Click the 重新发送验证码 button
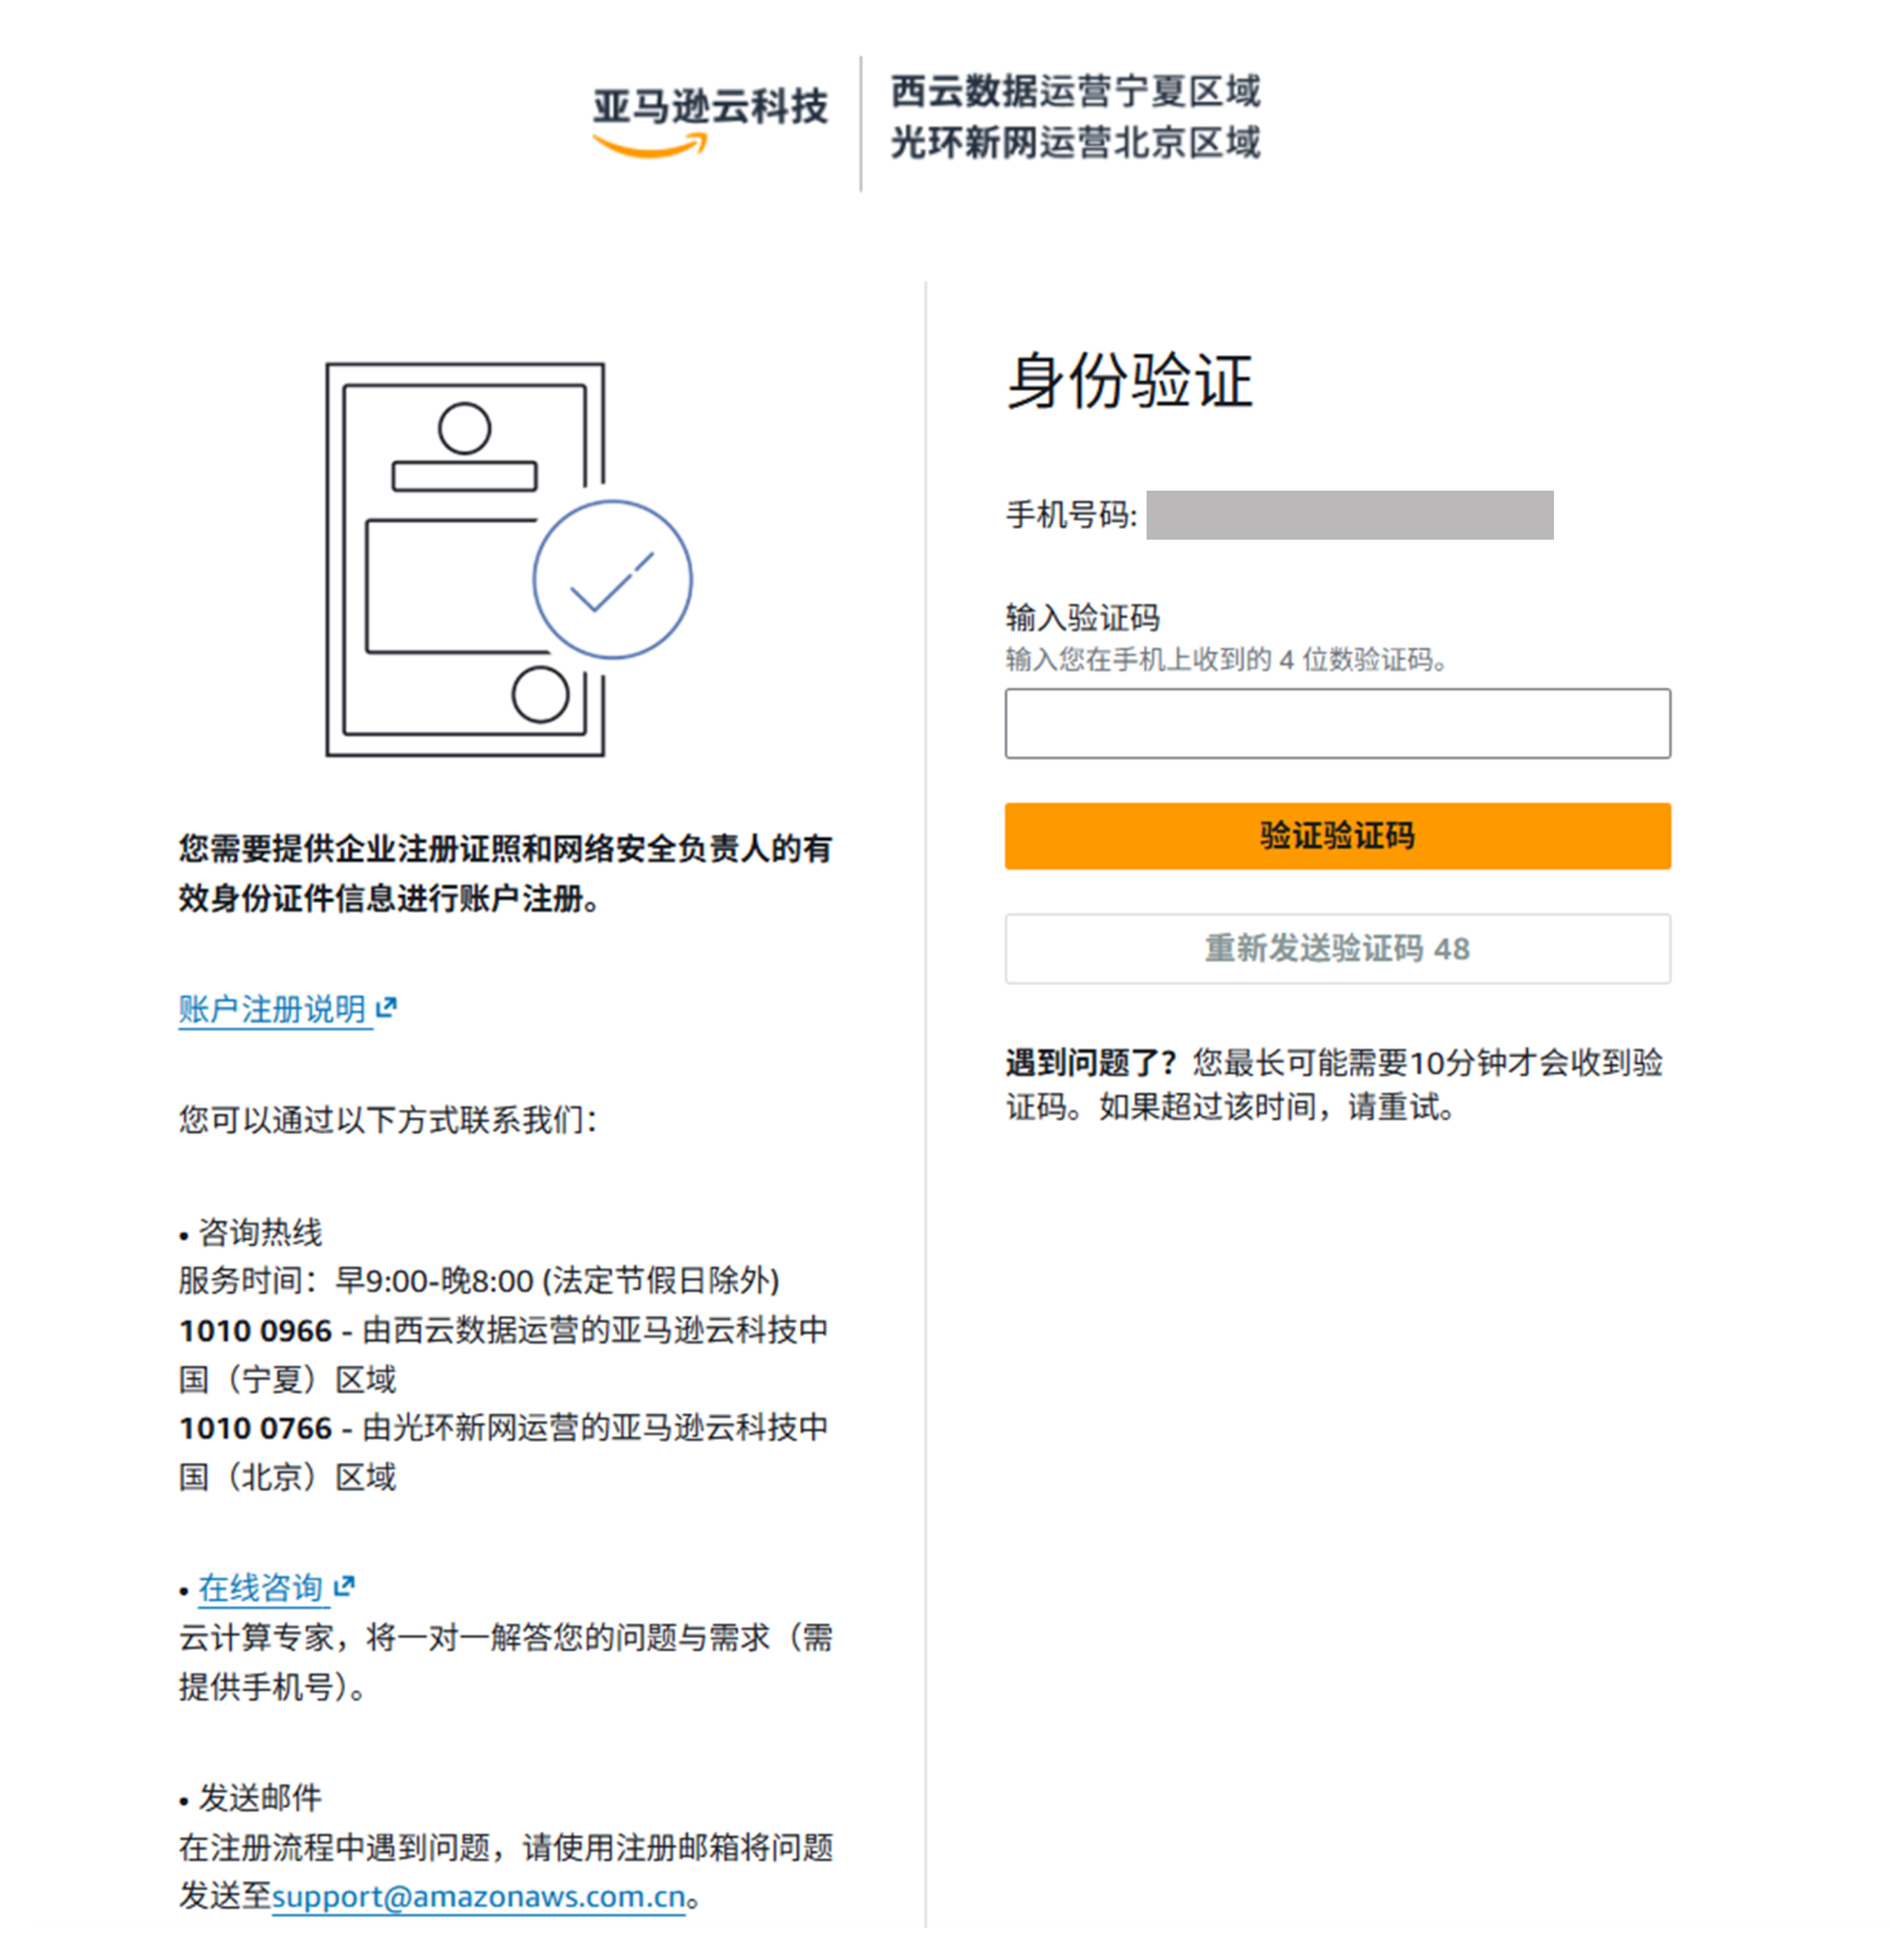 pyautogui.click(x=1338, y=948)
